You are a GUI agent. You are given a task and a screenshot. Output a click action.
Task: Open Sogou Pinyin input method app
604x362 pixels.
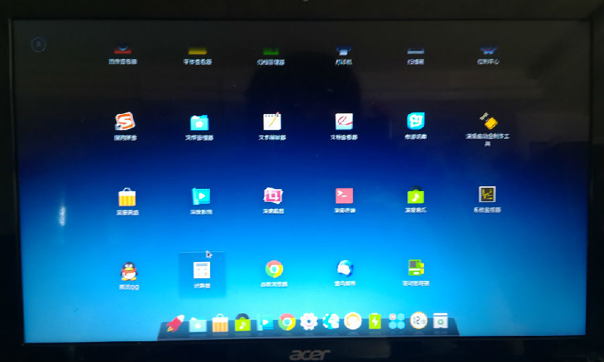(125, 122)
